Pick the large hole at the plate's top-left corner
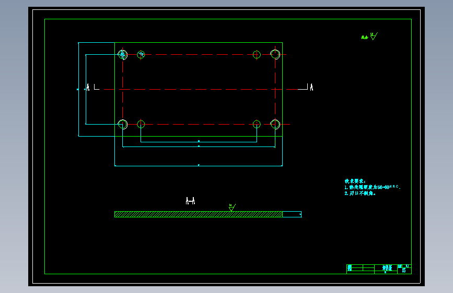 coord(123,55)
